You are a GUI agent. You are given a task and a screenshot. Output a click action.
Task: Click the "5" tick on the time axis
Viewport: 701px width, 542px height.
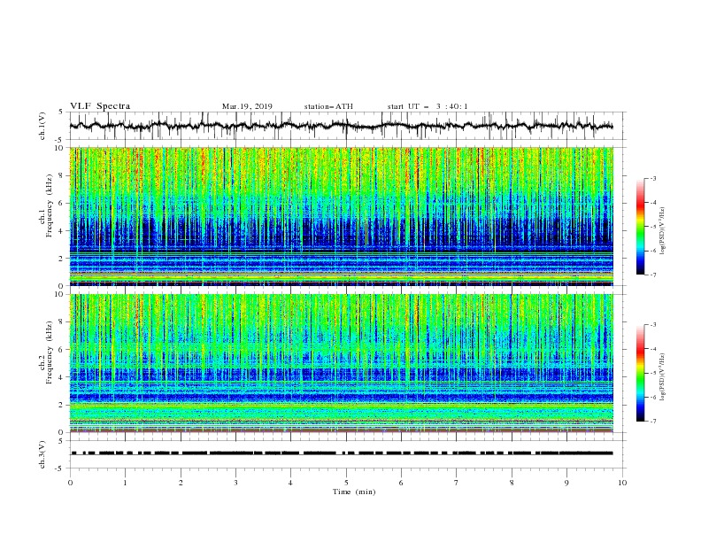pos(346,483)
